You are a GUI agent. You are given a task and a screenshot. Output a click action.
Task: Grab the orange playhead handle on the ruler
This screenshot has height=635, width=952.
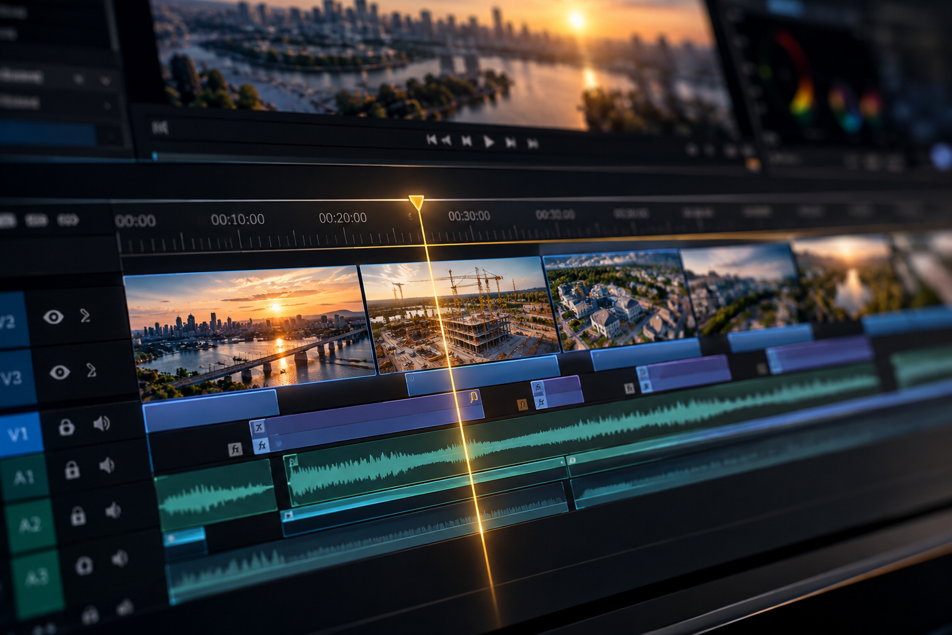coord(416,203)
